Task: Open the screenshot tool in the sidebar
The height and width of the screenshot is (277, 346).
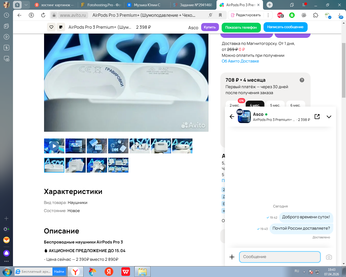Action: click(6, 58)
